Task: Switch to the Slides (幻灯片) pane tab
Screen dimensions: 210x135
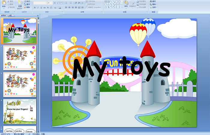Action: point(3,16)
